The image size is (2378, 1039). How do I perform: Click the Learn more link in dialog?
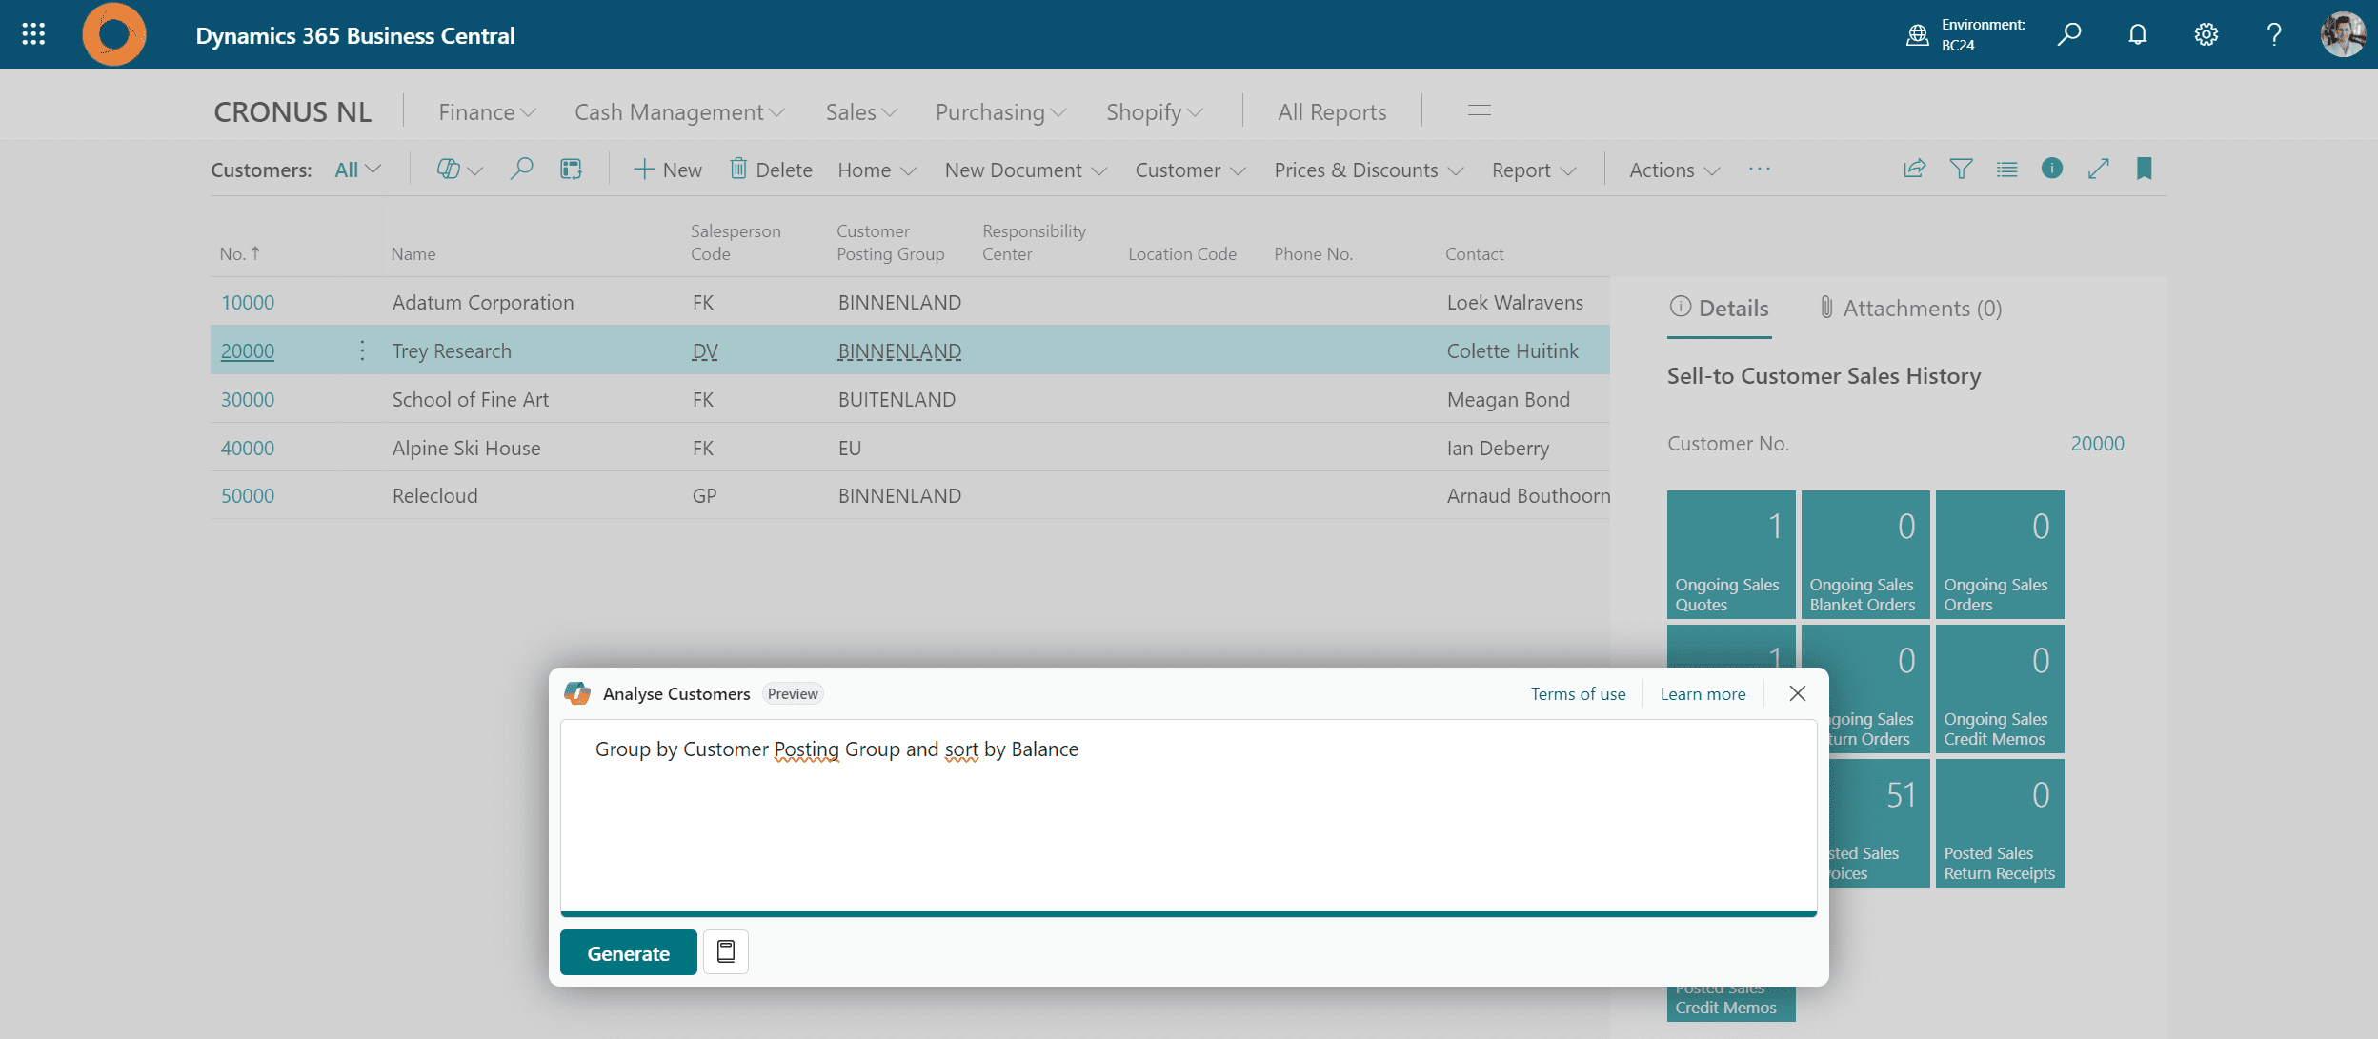point(1703,693)
